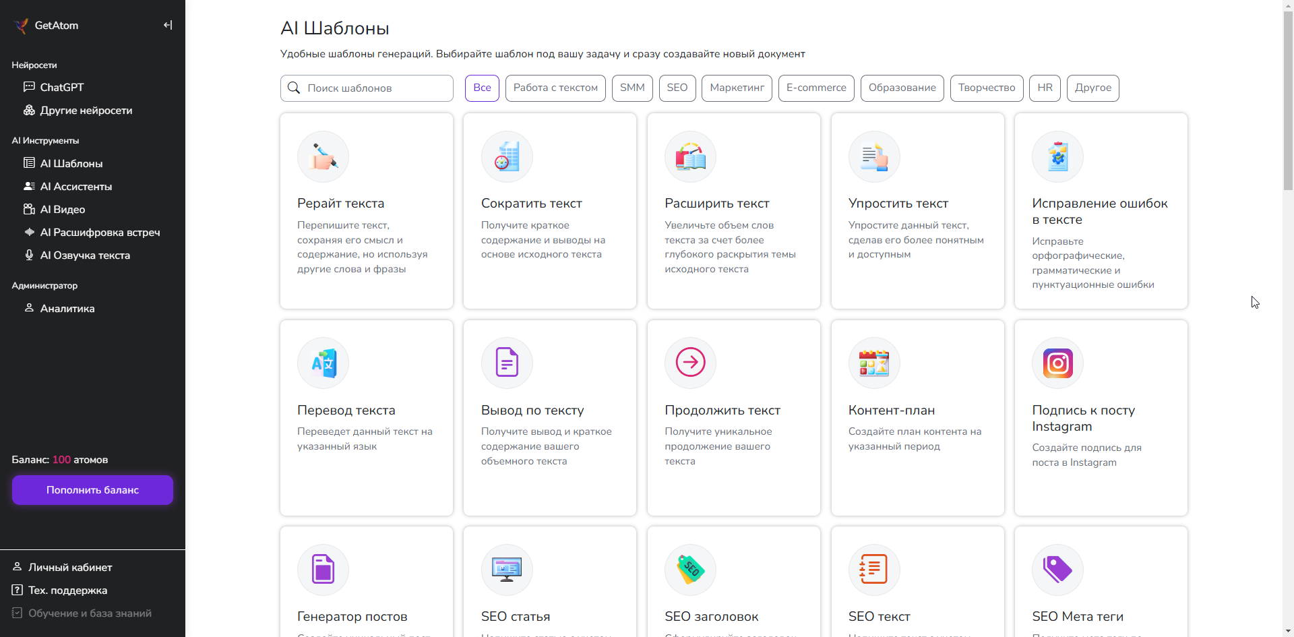This screenshot has height=637, width=1294.
Task: Select the SMM filter tab
Action: coord(632,88)
